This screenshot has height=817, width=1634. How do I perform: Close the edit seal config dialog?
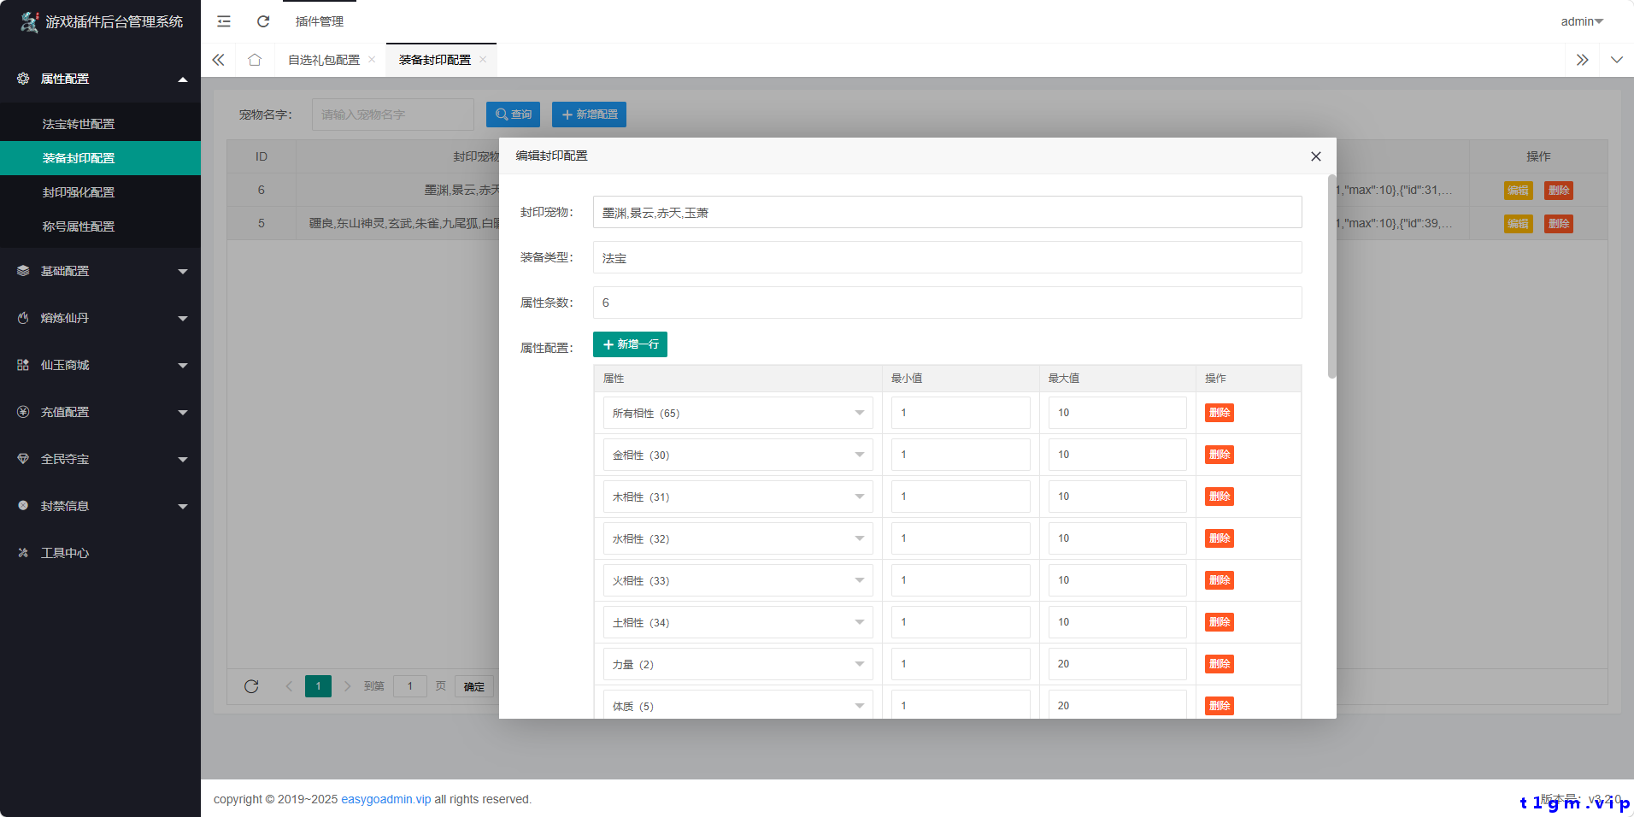tap(1315, 156)
